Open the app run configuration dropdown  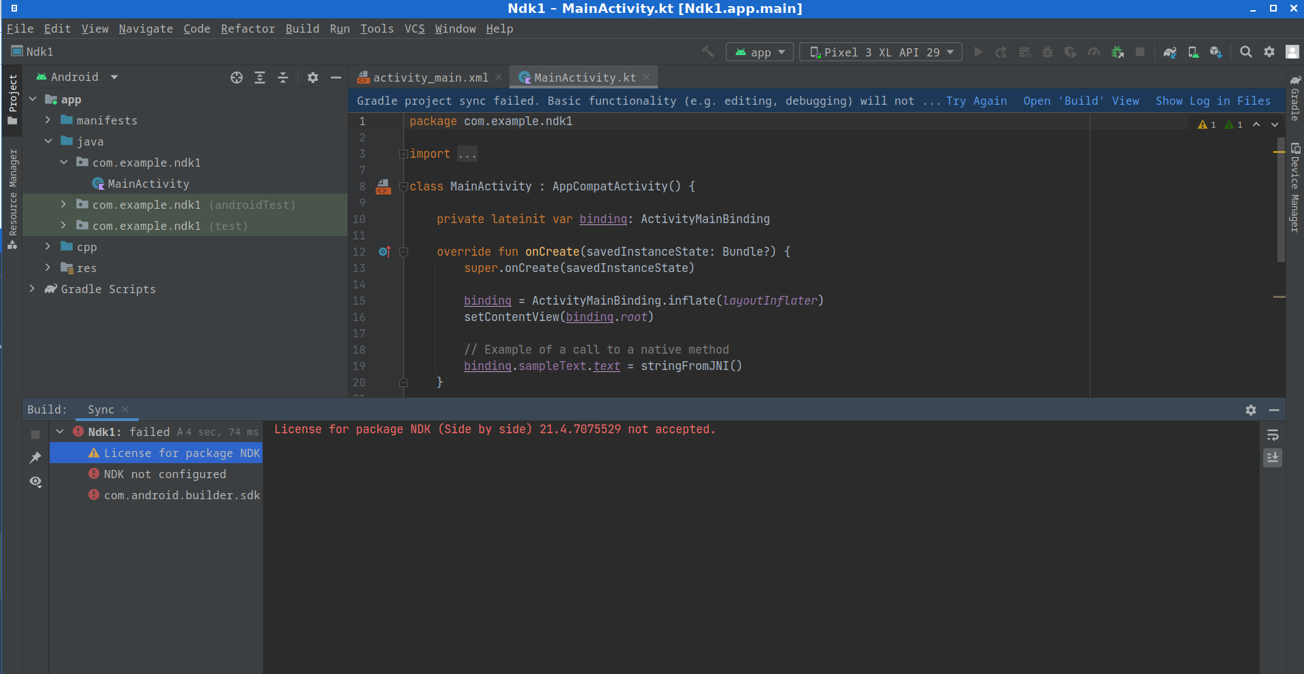pyautogui.click(x=760, y=52)
